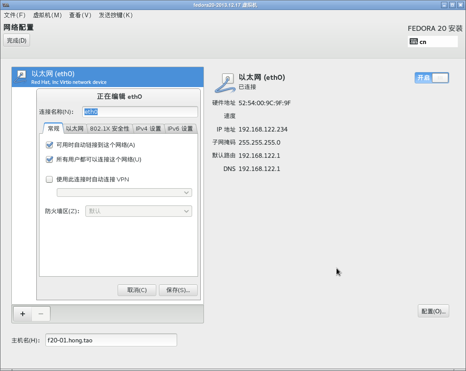This screenshot has width=466, height=371.
Task: Click the 正在编辑 eth0 dialog title
Action: [119, 97]
